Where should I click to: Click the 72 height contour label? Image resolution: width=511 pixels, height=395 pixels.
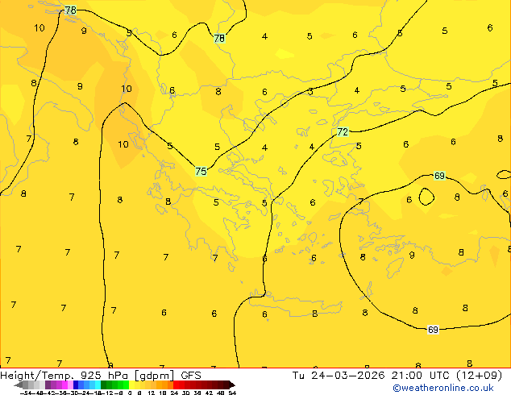[x=343, y=132]
